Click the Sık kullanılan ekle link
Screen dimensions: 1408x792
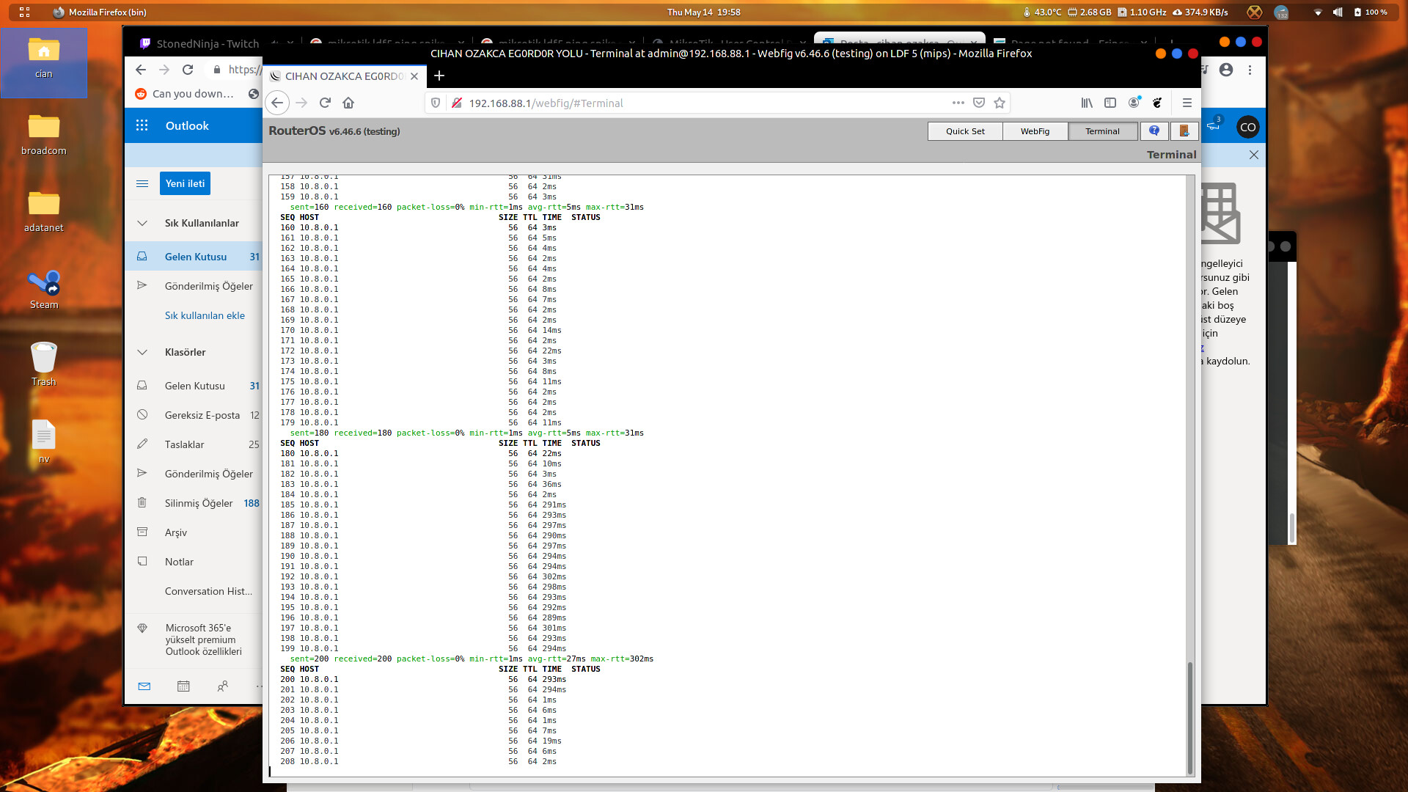click(x=205, y=315)
